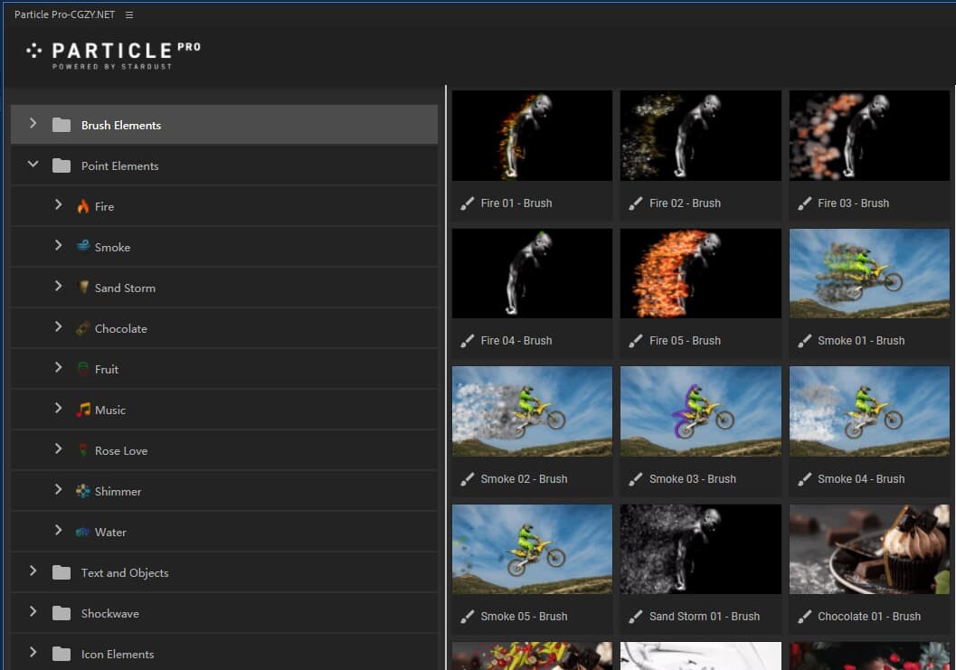Choose the Fire 05 - Brush thumbnail
956x670 pixels.
pyautogui.click(x=700, y=273)
